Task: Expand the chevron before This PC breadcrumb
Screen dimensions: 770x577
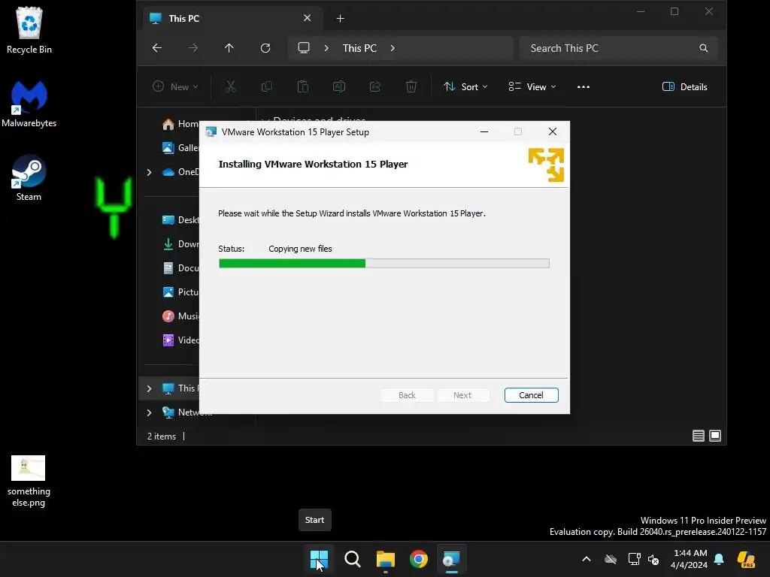Action: tap(326, 48)
